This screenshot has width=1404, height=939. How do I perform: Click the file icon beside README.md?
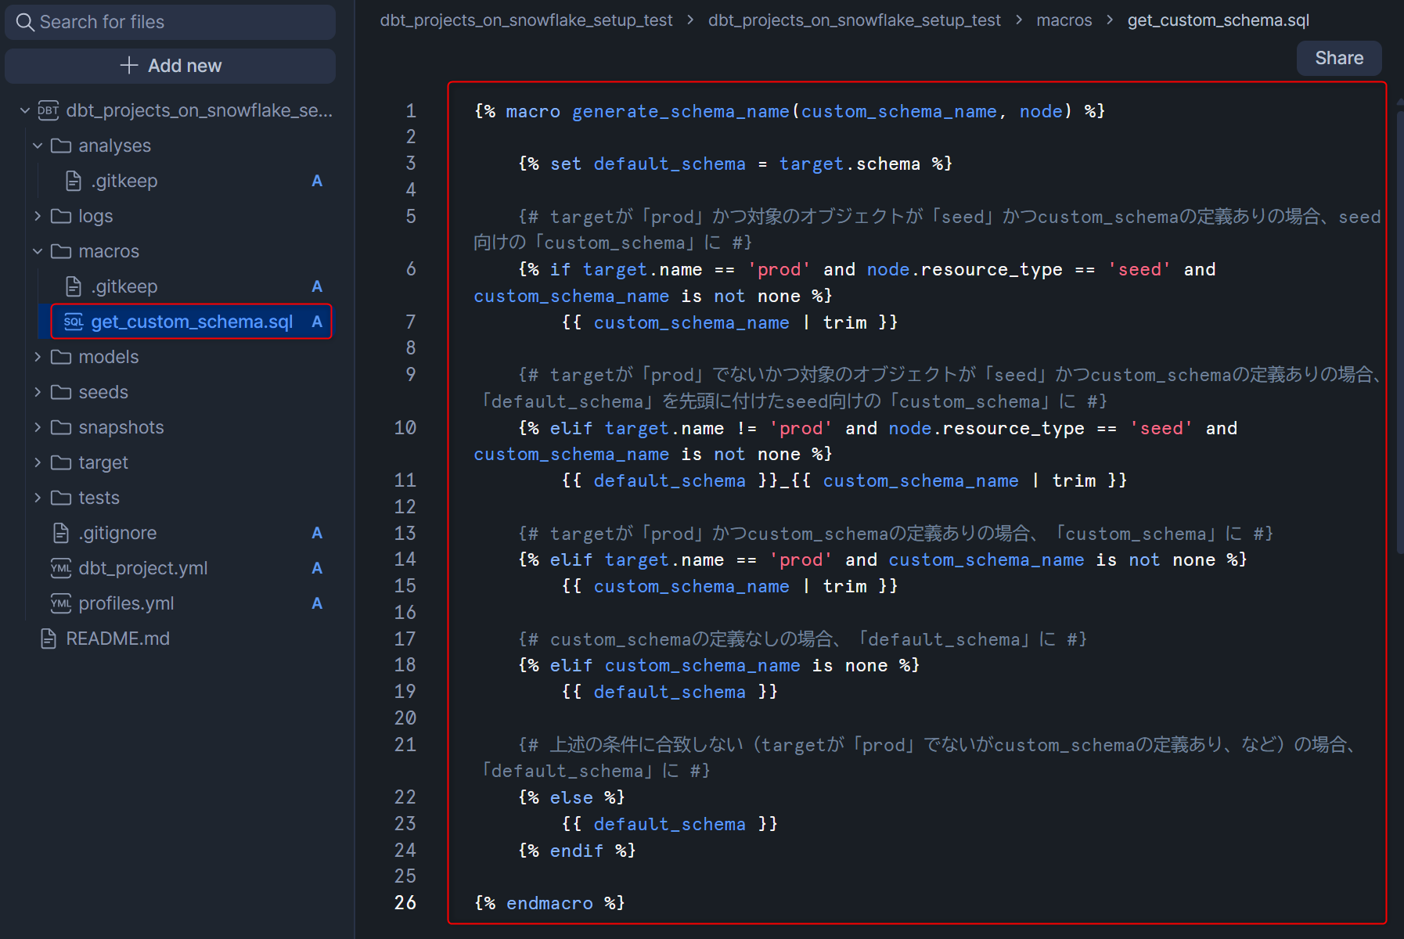coord(49,639)
